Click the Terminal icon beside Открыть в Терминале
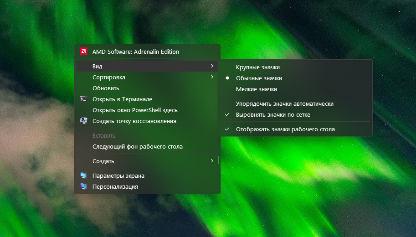The height and width of the screenshot is (237, 416). (x=83, y=99)
